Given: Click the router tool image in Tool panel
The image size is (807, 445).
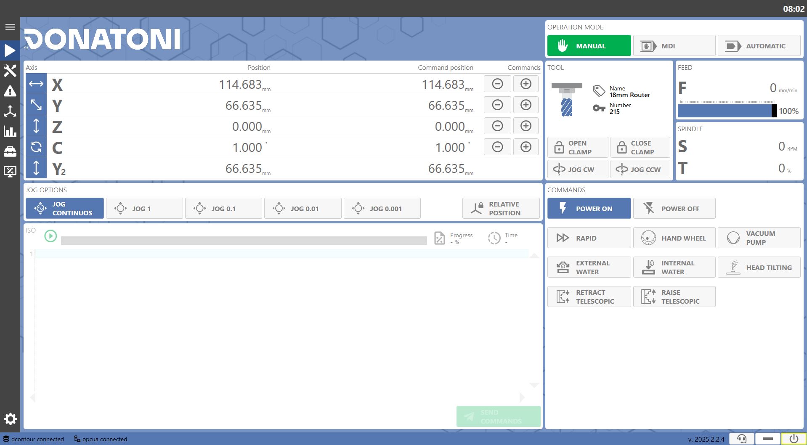Looking at the screenshot, I should 567,100.
